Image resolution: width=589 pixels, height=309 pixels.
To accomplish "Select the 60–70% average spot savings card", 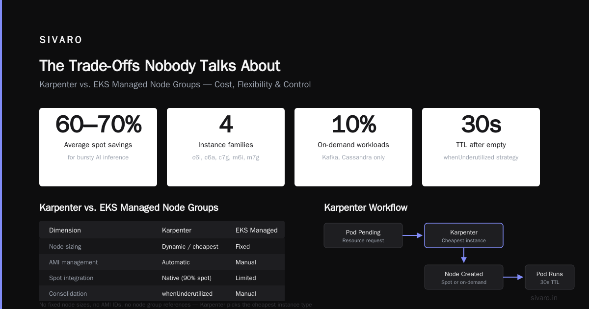I will click(x=98, y=147).
